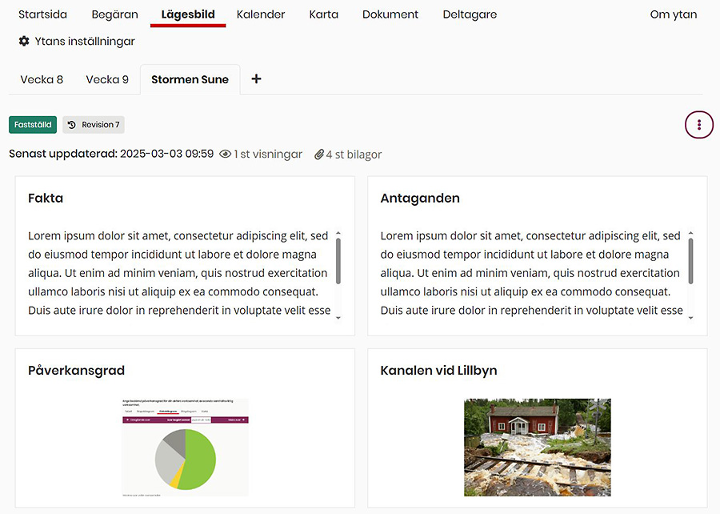The height and width of the screenshot is (514, 720).
Task: Click the revision history clock icon
Action: (73, 124)
